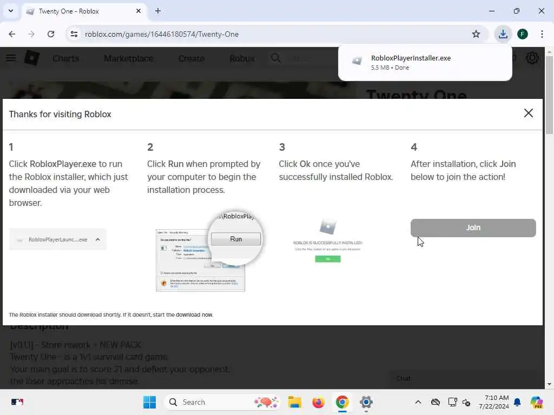Viewport: 554px width, 415px height.
Task: Open Firefox from taskbar
Action: pos(318,402)
